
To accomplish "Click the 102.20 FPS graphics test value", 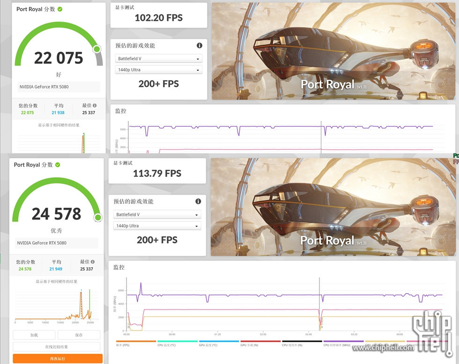I will click(159, 18).
